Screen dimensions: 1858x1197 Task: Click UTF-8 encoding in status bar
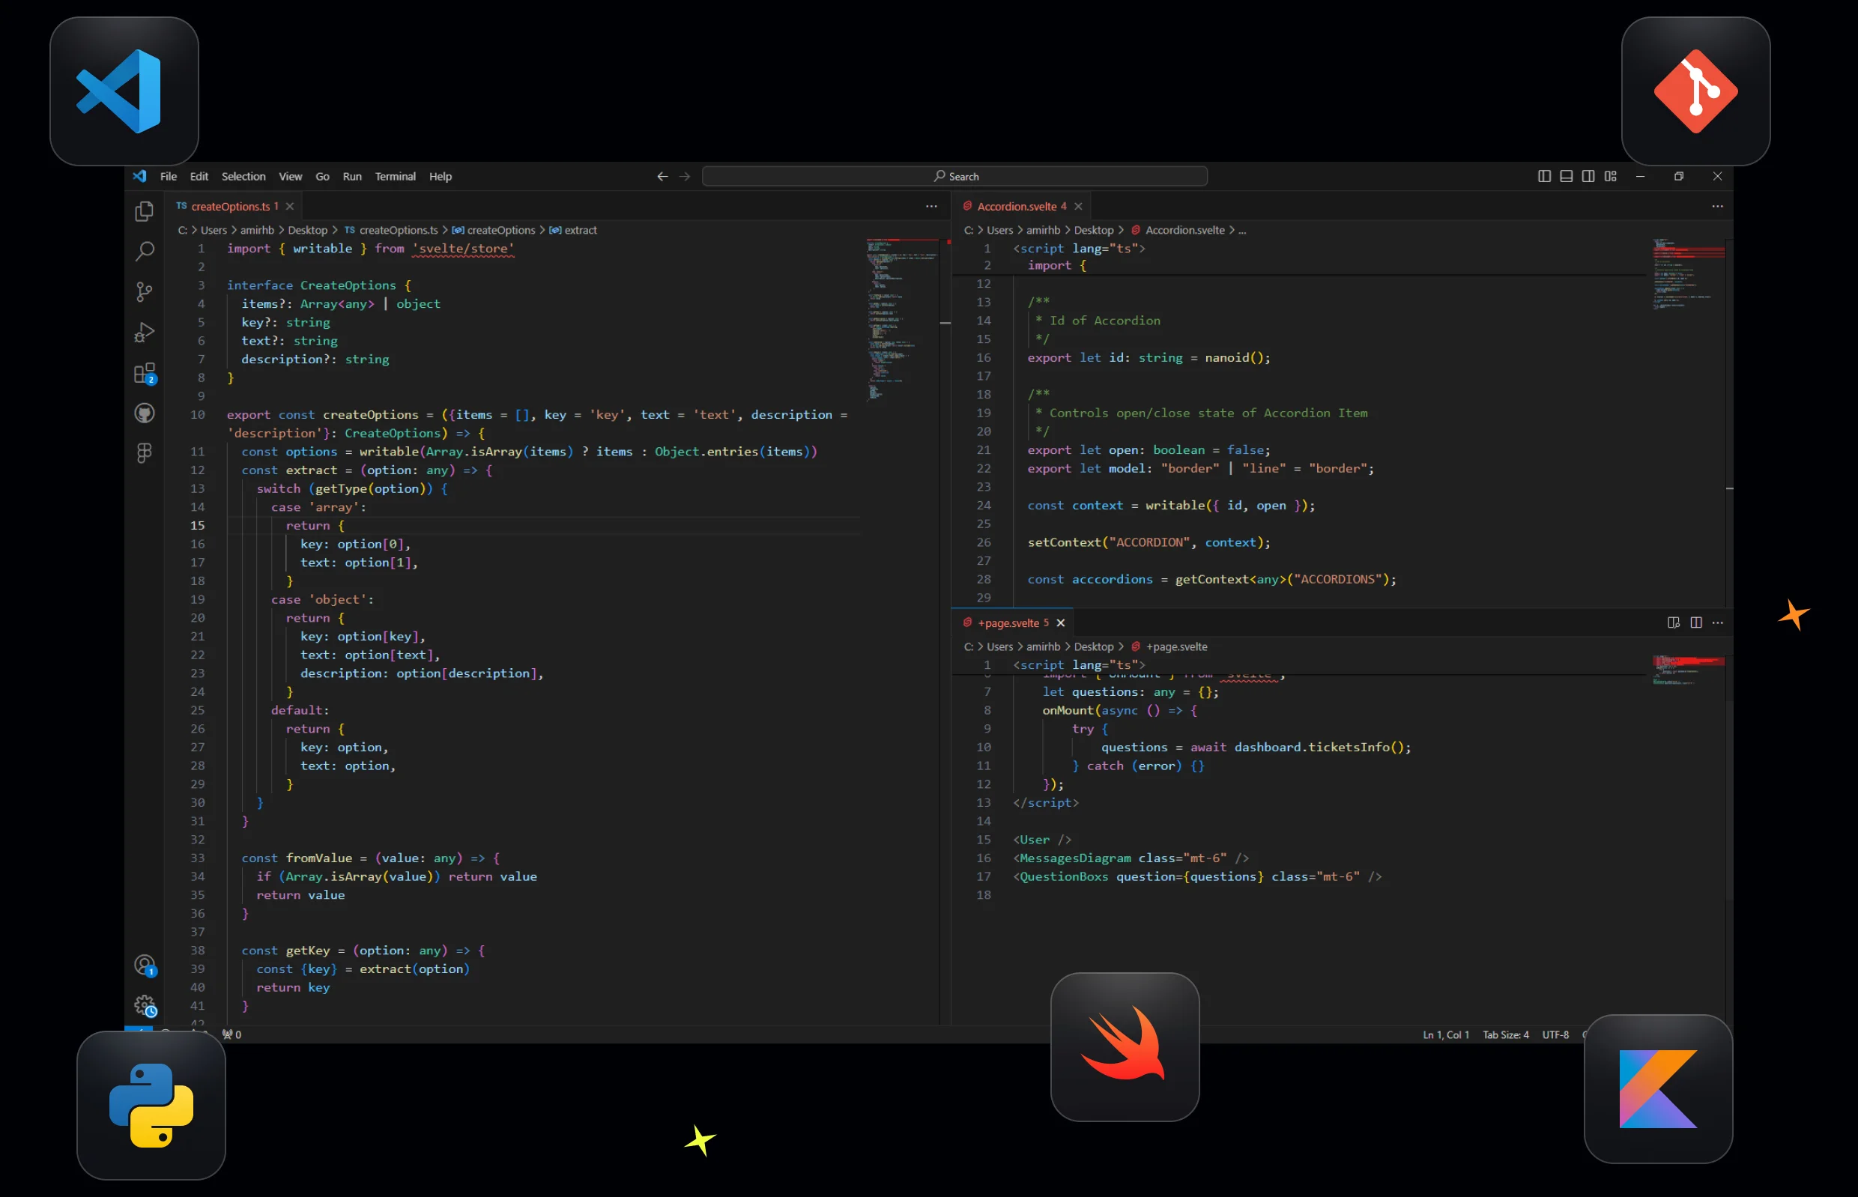coord(1555,1034)
